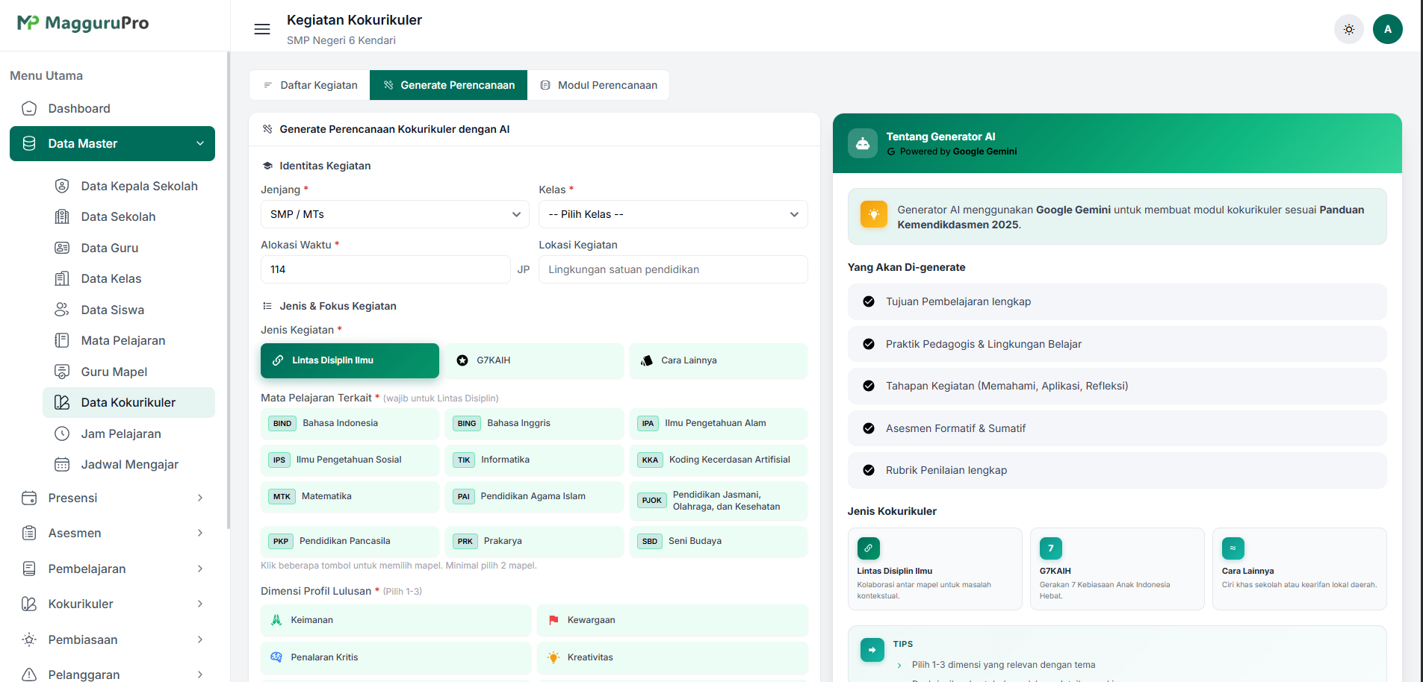Click the MagguruPro logo
Image resolution: width=1423 pixels, height=682 pixels.
(x=83, y=23)
